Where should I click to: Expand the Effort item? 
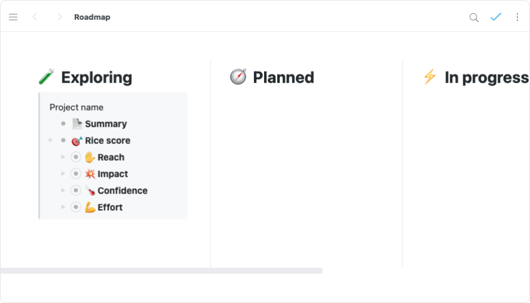[x=63, y=207]
